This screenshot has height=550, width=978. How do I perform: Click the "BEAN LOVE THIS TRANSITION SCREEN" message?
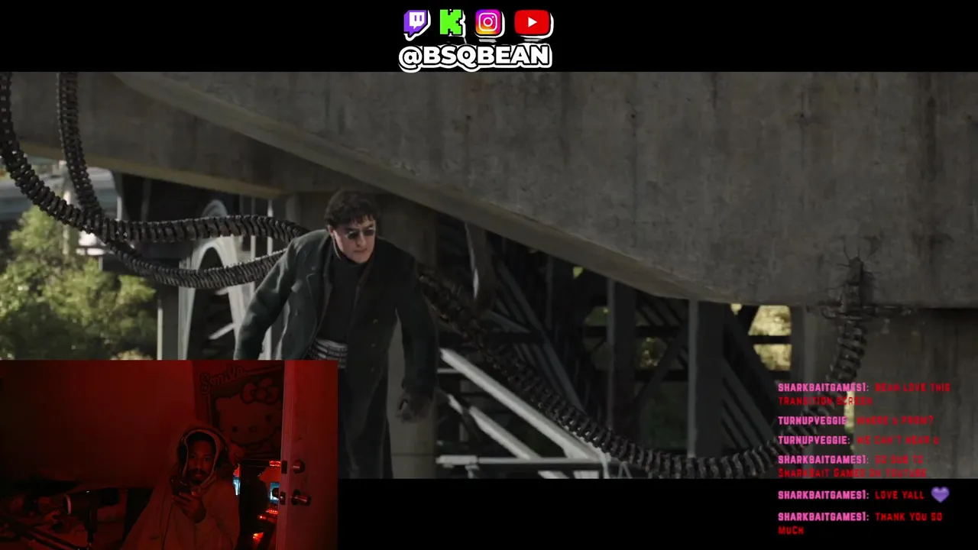(x=863, y=394)
